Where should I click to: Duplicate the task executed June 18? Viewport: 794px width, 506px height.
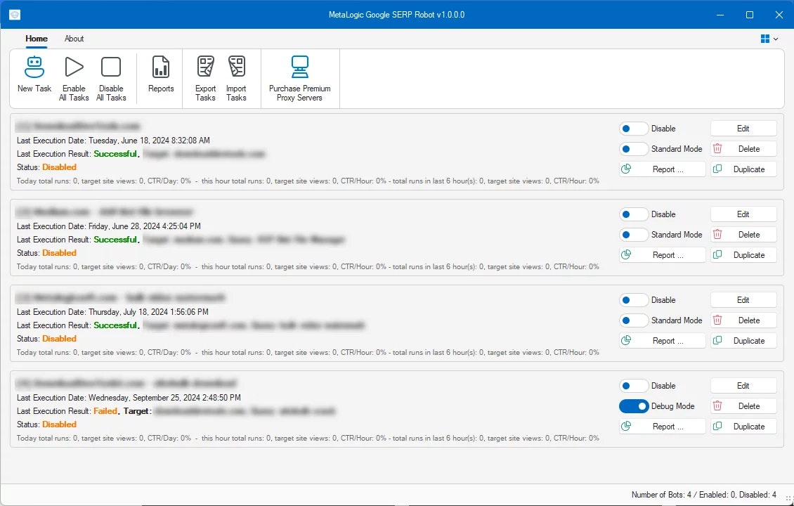point(743,169)
